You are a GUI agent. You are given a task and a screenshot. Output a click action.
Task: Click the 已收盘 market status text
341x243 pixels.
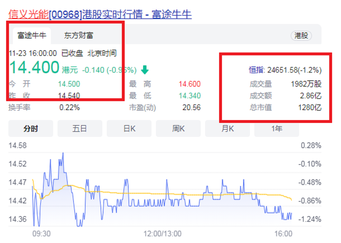72,53
